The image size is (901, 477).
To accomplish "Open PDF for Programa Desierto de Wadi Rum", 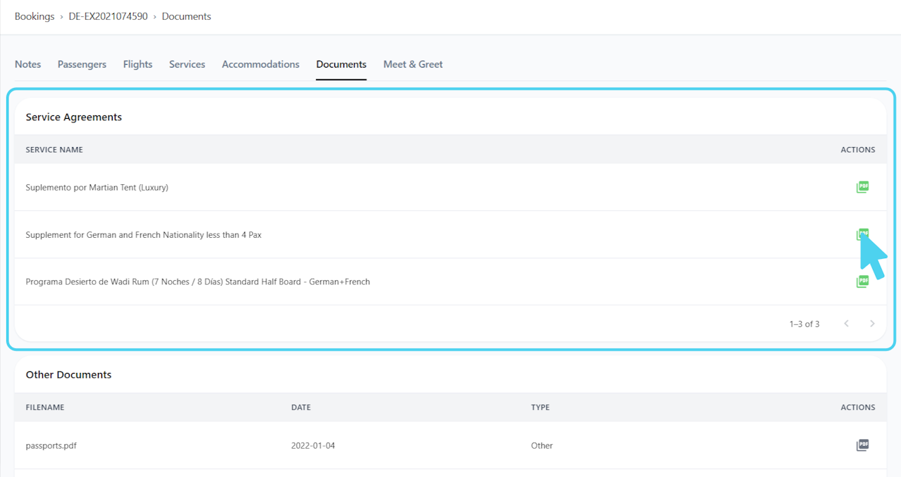I will [x=862, y=281].
